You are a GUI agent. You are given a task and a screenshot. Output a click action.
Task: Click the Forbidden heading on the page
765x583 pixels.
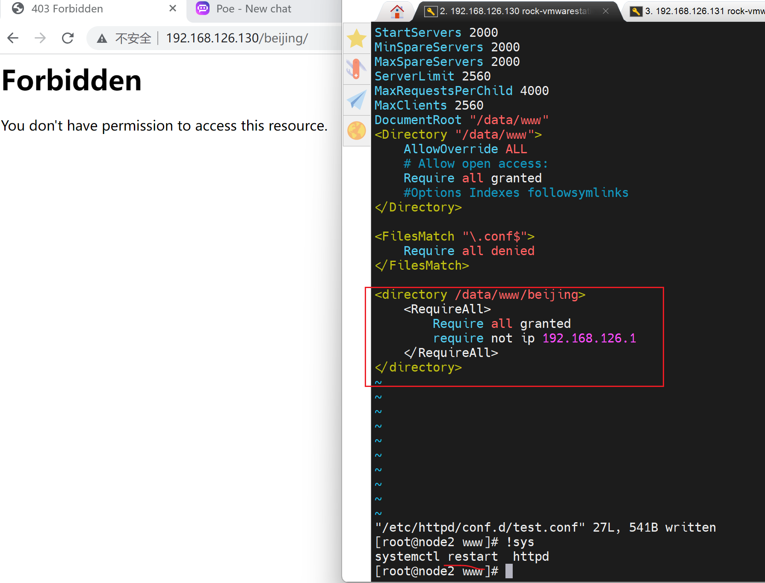coord(71,80)
